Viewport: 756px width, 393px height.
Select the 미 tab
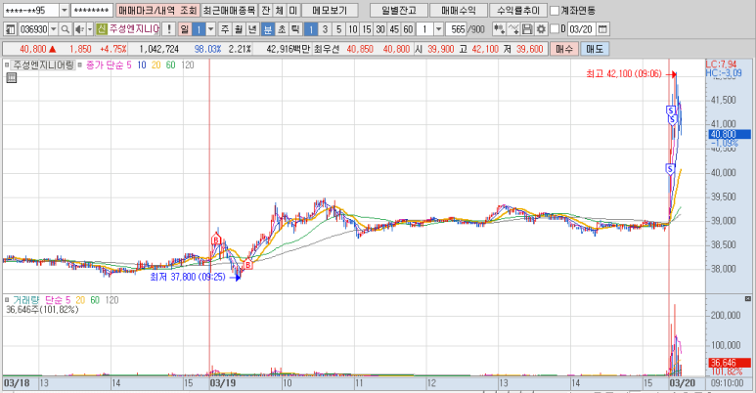[293, 10]
